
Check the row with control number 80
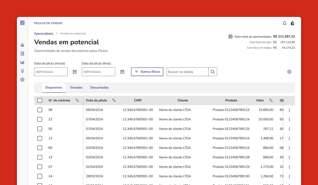pyautogui.click(x=40, y=148)
